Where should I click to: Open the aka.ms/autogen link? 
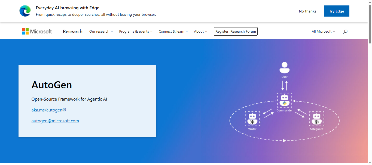click(x=47, y=110)
